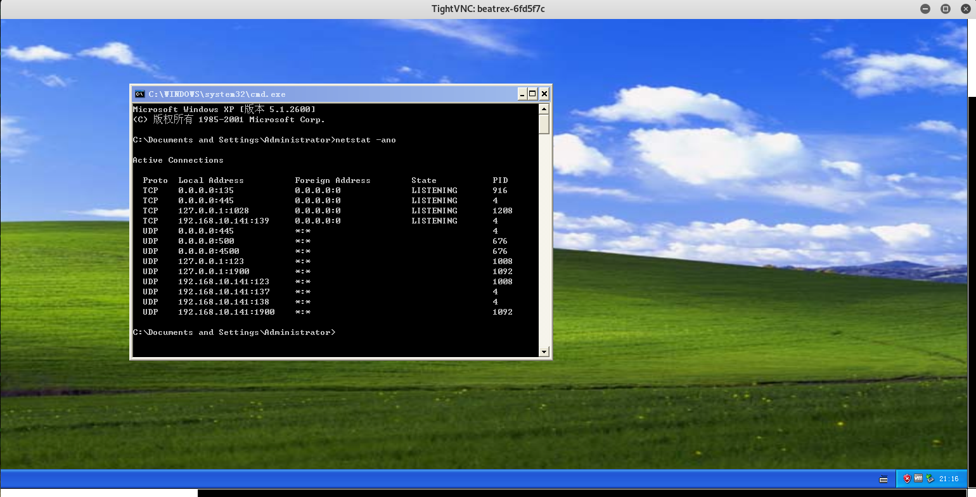Click PID value 1208
976x497 pixels.
[x=503, y=211]
